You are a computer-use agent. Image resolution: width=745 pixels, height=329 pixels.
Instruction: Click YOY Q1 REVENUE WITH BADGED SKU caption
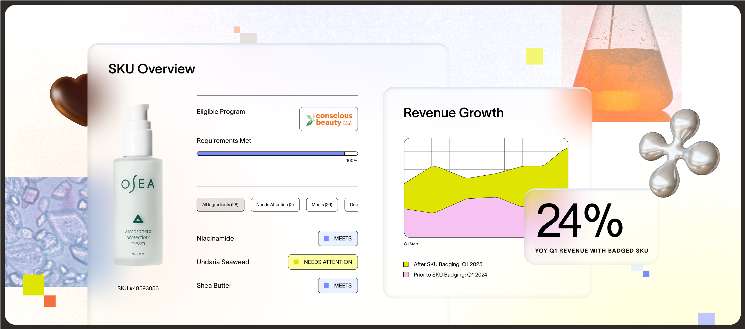(x=591, y=251)
